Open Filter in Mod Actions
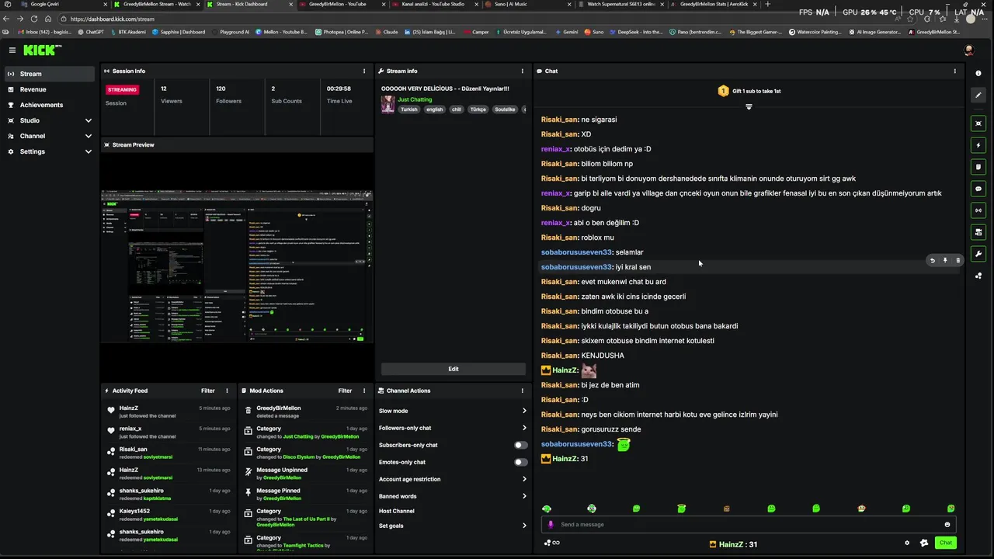This screenshot has height=559, width=994. [345, 391]
